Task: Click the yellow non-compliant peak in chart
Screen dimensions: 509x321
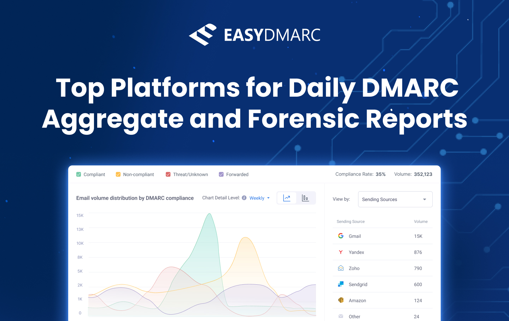Action: tap(245, 238)
